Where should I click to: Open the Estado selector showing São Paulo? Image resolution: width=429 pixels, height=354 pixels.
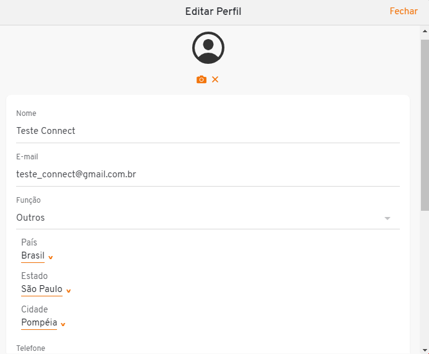[x=42, y=289]
